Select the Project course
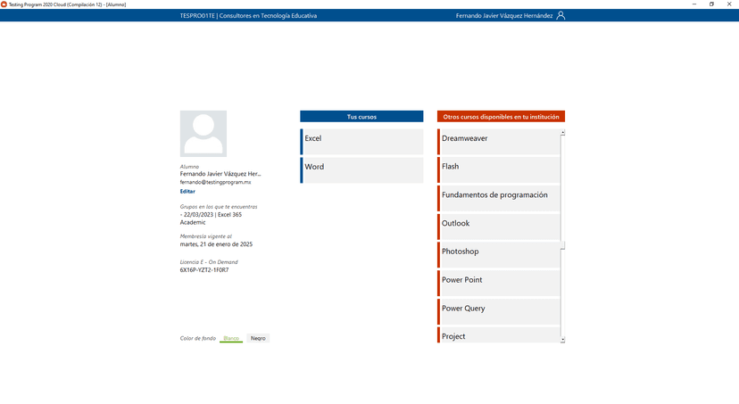The width and height of the screenshot is (739, 404). [499, 334]
